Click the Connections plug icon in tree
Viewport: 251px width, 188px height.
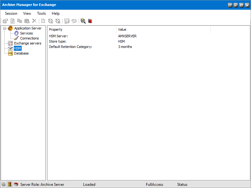tap(16, 38)
